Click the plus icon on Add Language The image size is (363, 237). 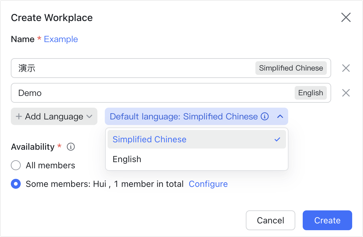19,117
